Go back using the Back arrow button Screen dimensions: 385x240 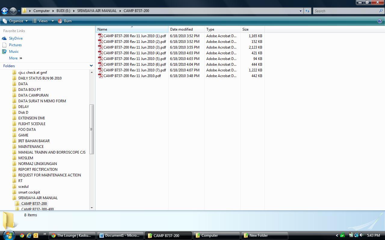pyautogui.click(x=5, y=11)
